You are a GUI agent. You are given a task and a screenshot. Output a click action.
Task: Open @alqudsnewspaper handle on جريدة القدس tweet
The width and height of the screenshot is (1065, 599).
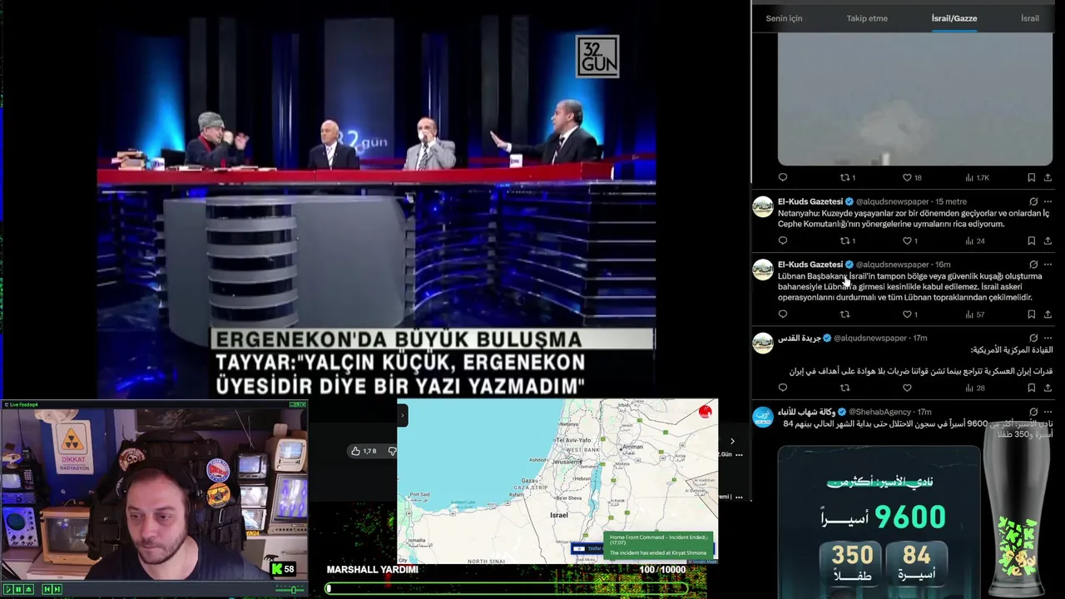point(870,338)
